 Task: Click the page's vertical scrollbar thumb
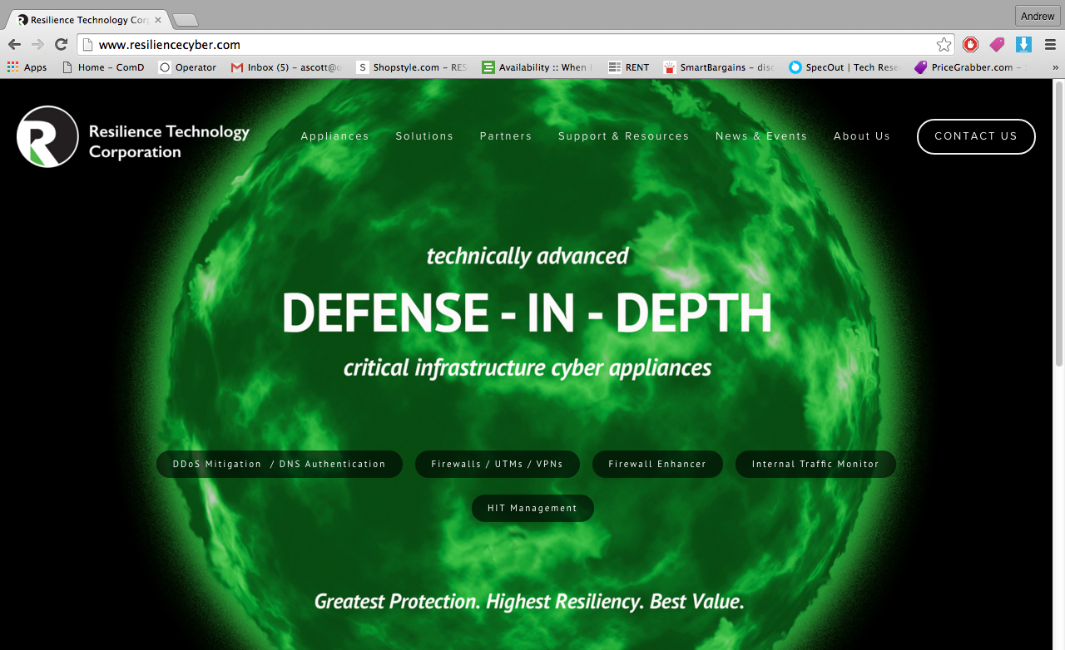click(x=1059, y=224)
